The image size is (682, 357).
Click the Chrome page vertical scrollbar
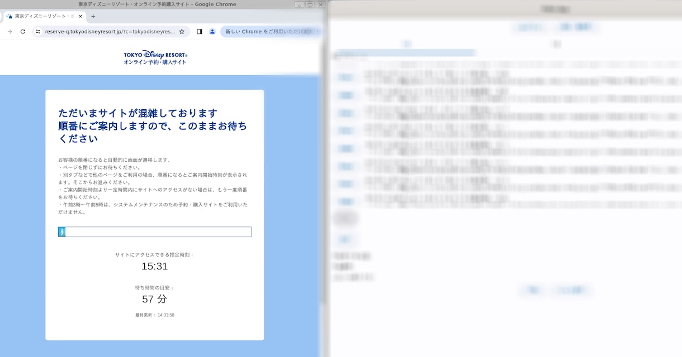(x=323, y=173)
